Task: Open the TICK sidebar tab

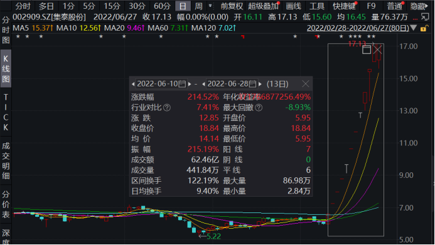Action: (x=6, y=112)
